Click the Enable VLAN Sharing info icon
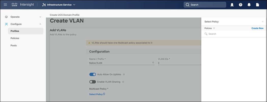The width and height of the screenshot is (267, 102). pyautogui.click(x=123, y=82)
